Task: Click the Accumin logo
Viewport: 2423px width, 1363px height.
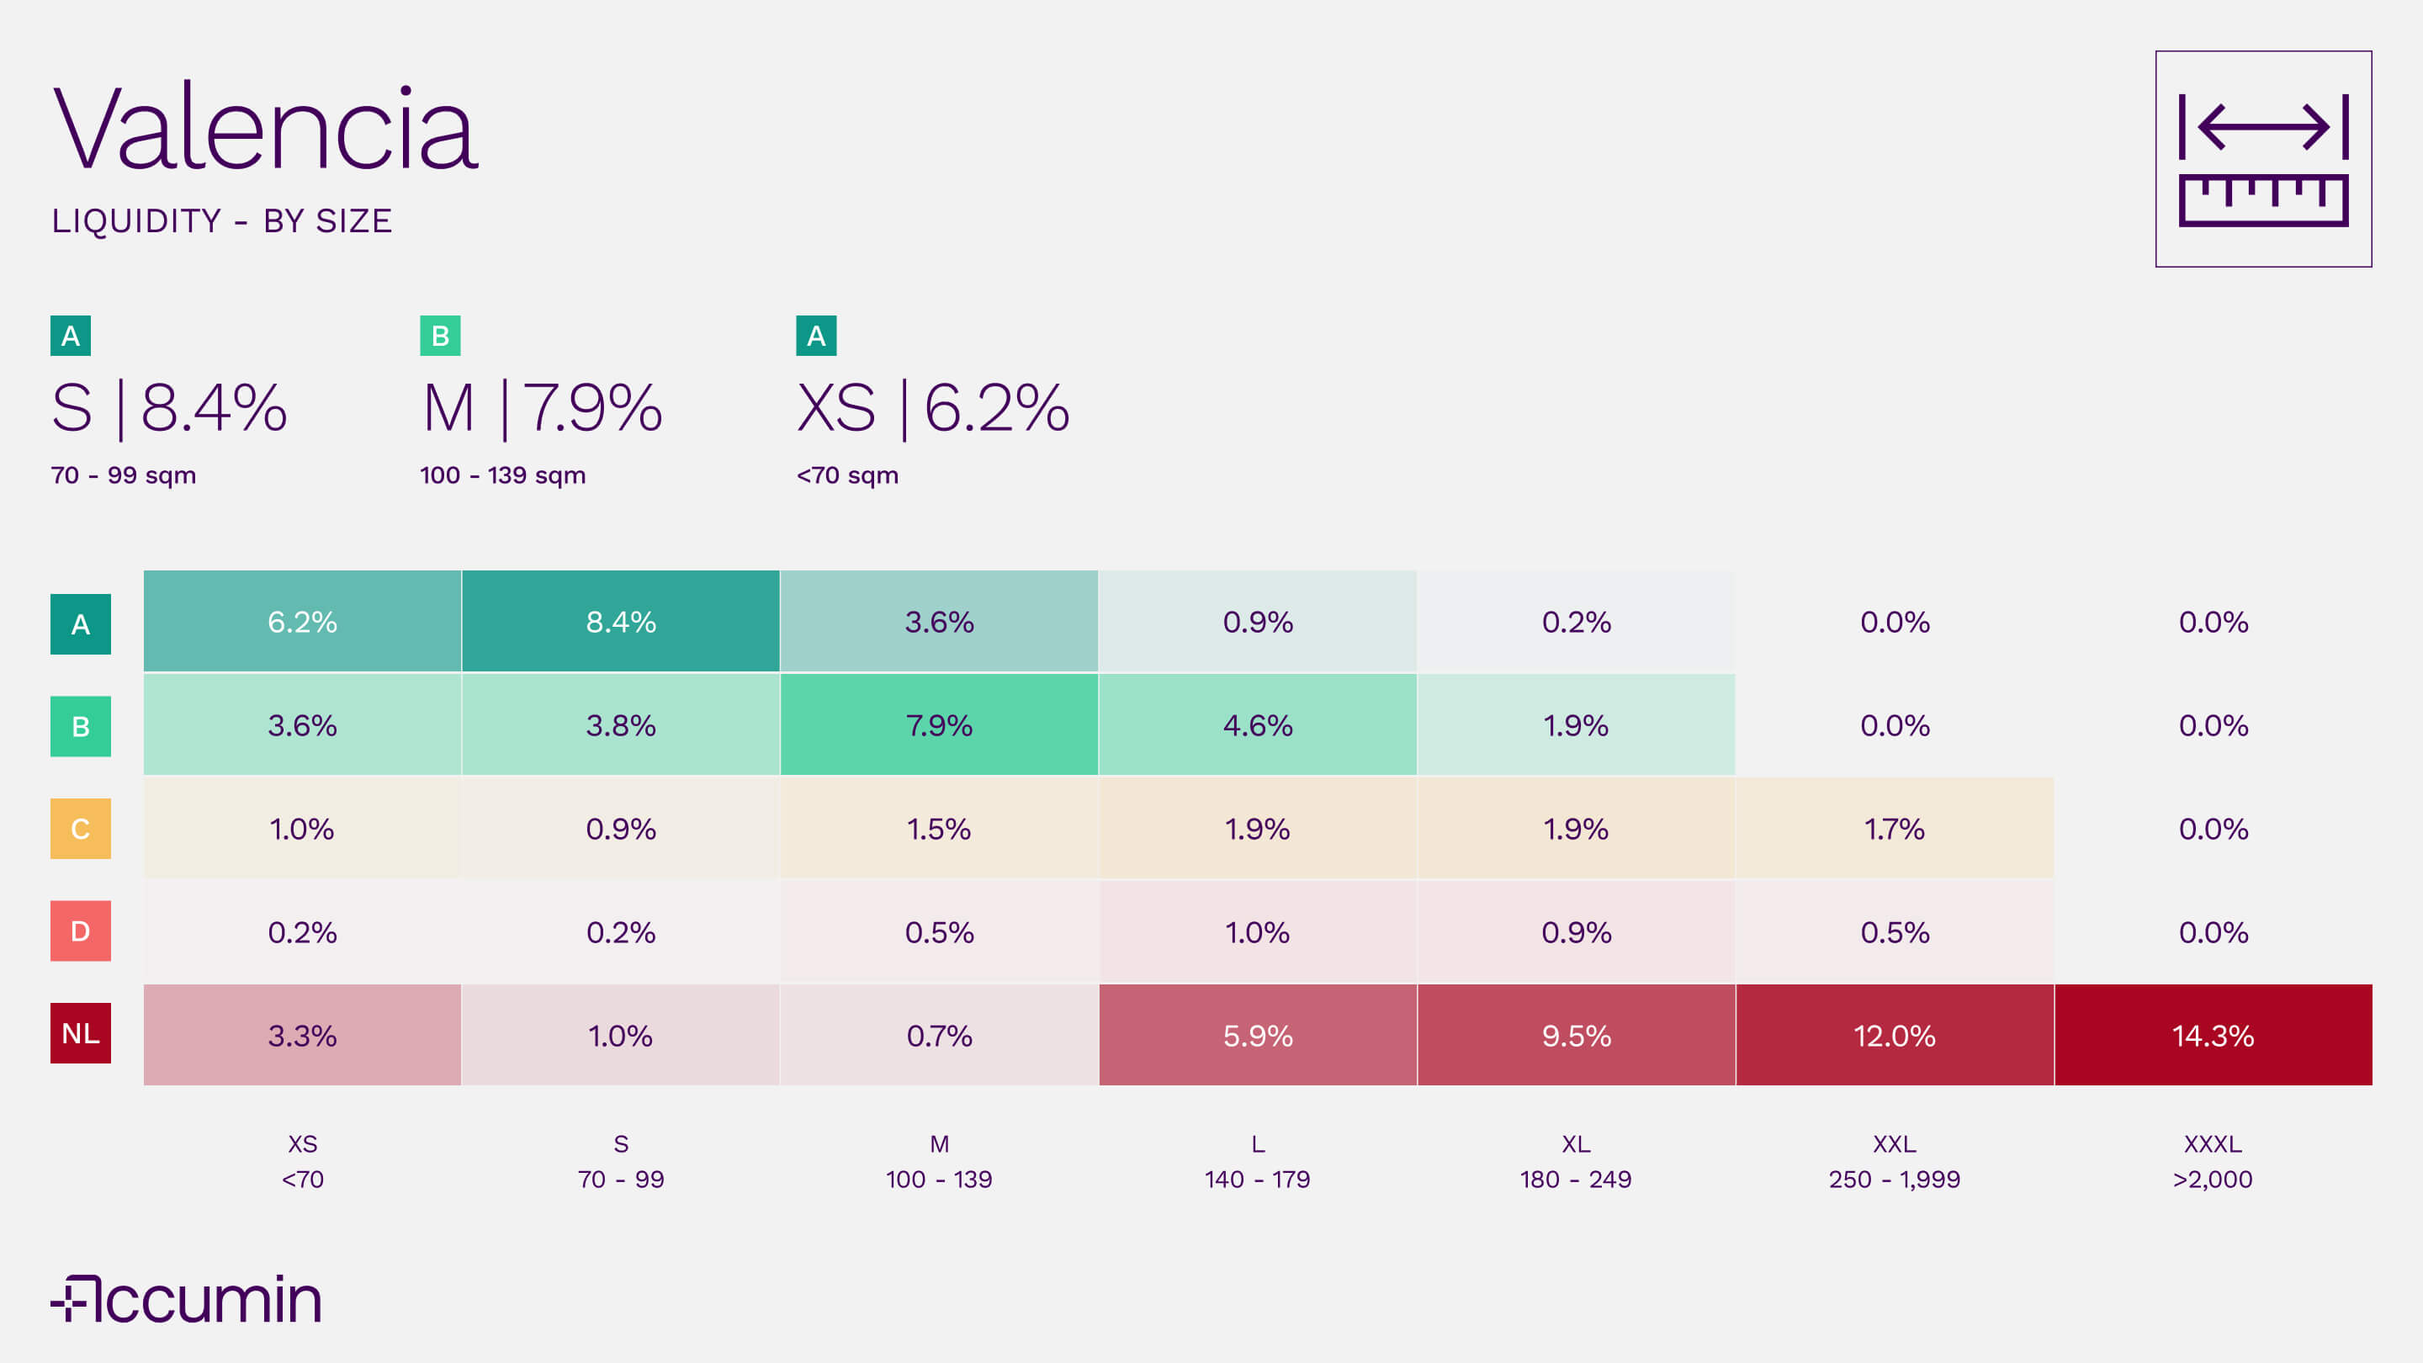Action: pos(186,1299)
